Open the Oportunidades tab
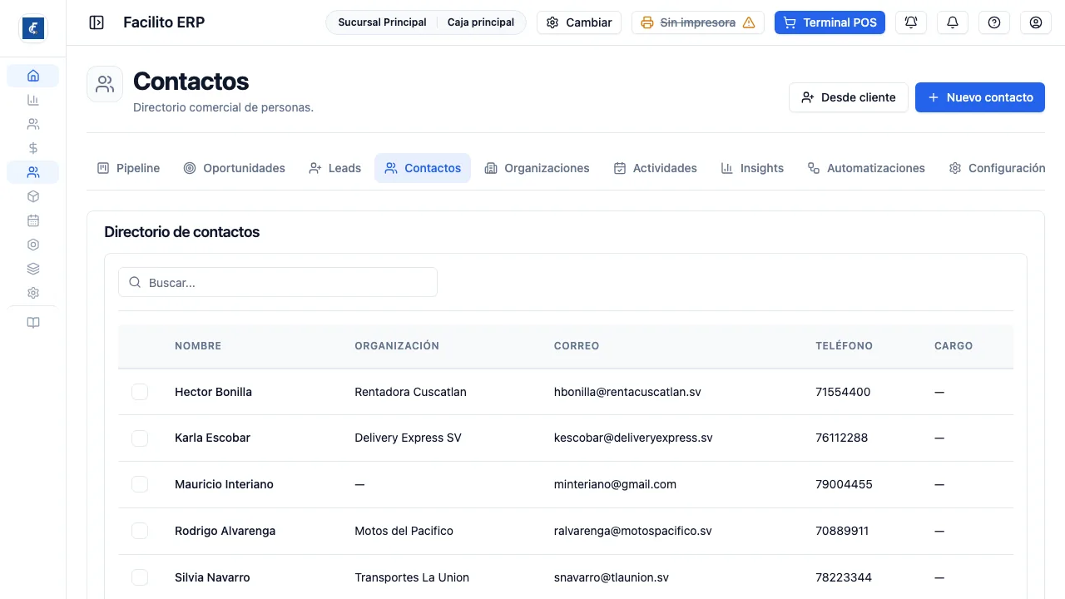The image size is (1065, 599). (x=234, y=168)
